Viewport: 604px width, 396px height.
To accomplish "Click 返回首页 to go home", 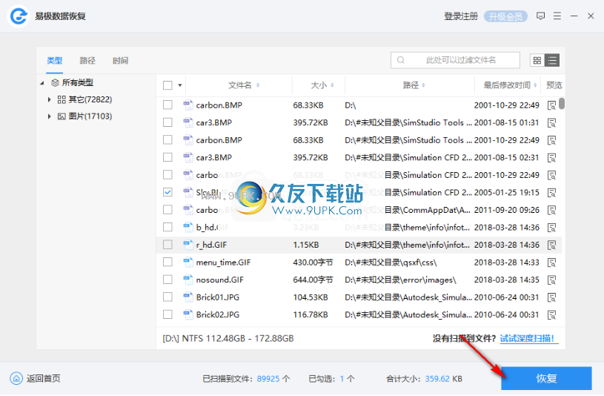I will pyautogui.click(x=43, y=379).
